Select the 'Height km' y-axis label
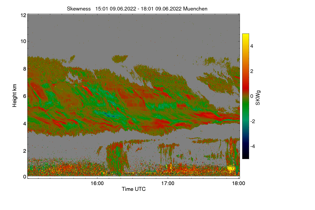The image size is (315, 210). (x=15, y=96)
